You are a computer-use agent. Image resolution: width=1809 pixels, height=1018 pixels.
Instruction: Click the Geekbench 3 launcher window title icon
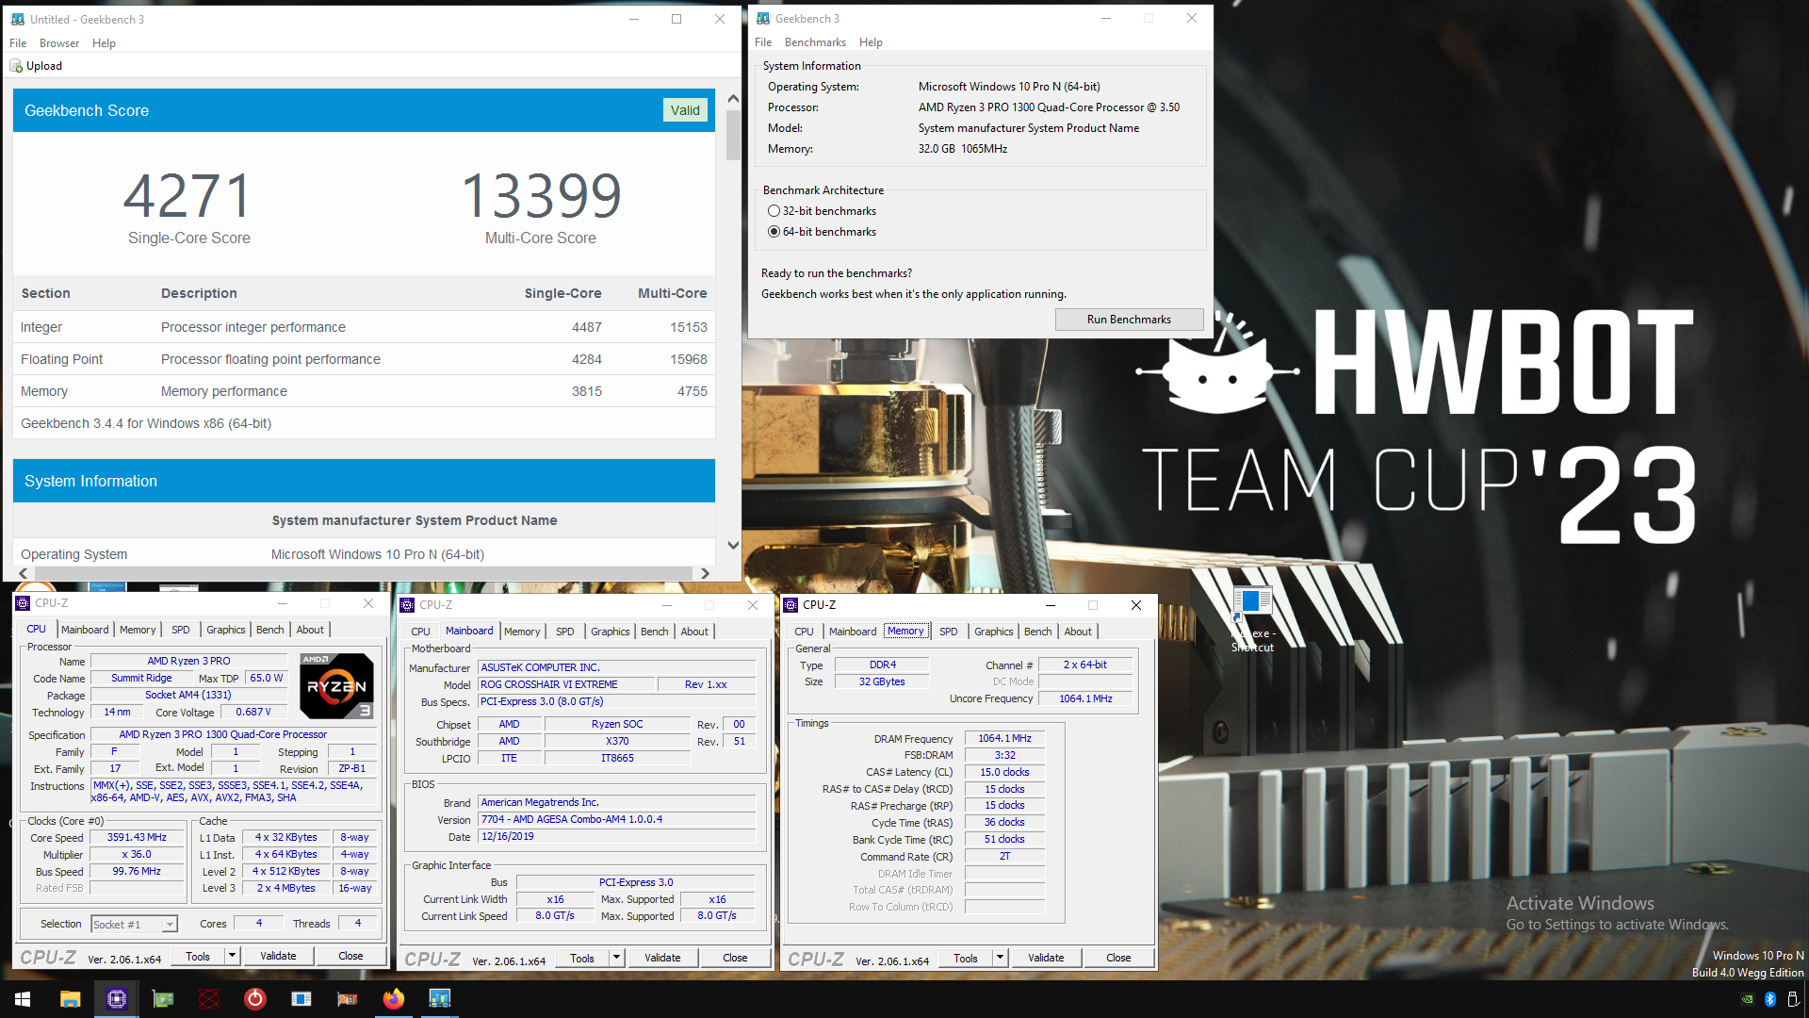pos(763,19)
